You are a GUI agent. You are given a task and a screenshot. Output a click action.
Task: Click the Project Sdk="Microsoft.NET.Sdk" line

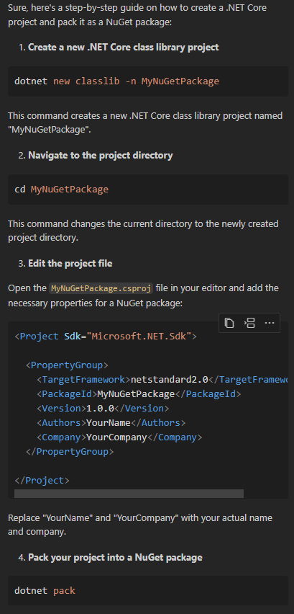106,337
